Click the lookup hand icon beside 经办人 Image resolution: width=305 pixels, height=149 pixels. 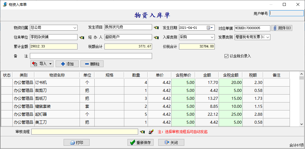pos(156,37)
